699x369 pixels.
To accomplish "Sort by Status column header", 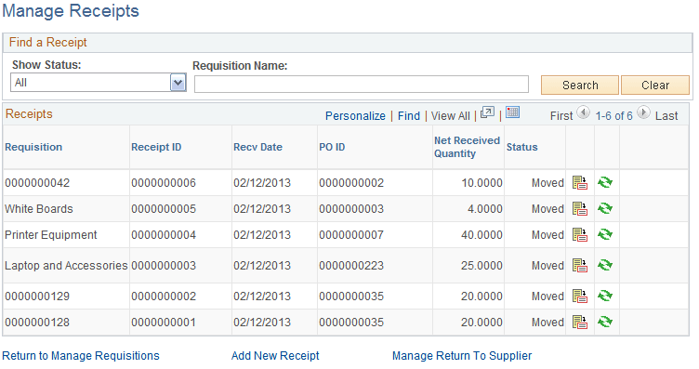I will [522, 147].
